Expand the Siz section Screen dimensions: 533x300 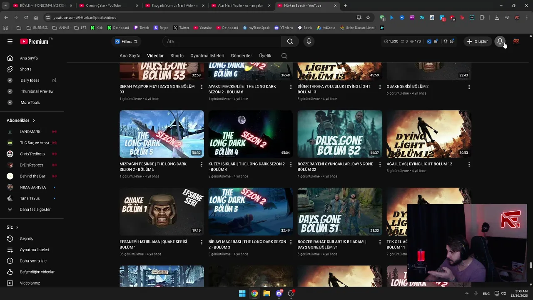[x=12, y=227]
